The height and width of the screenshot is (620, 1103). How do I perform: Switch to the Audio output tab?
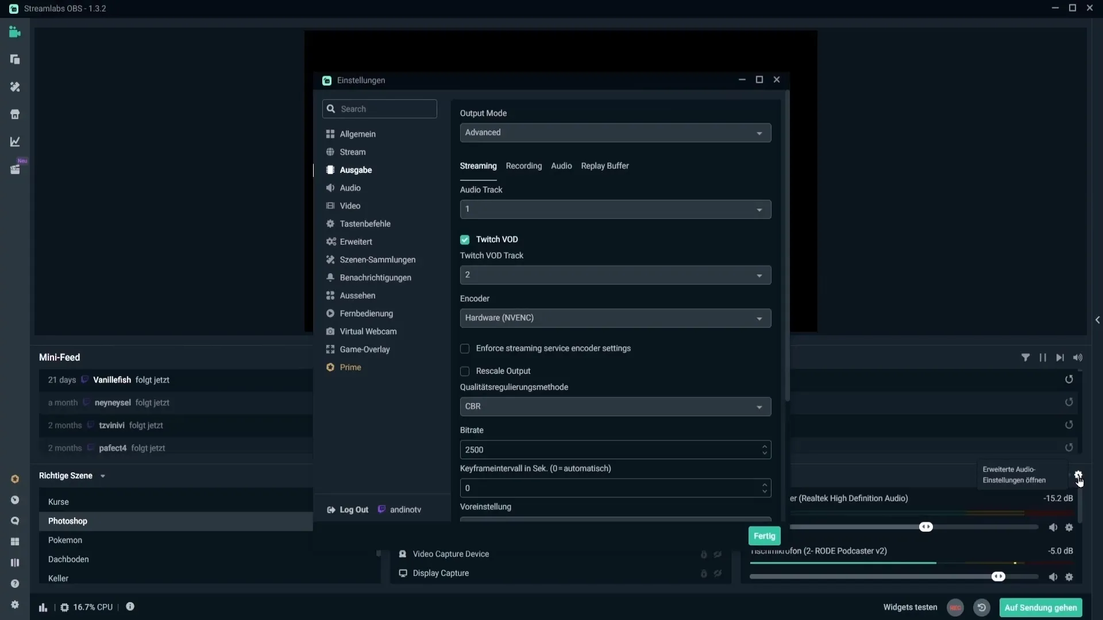[x=561, y=166]
